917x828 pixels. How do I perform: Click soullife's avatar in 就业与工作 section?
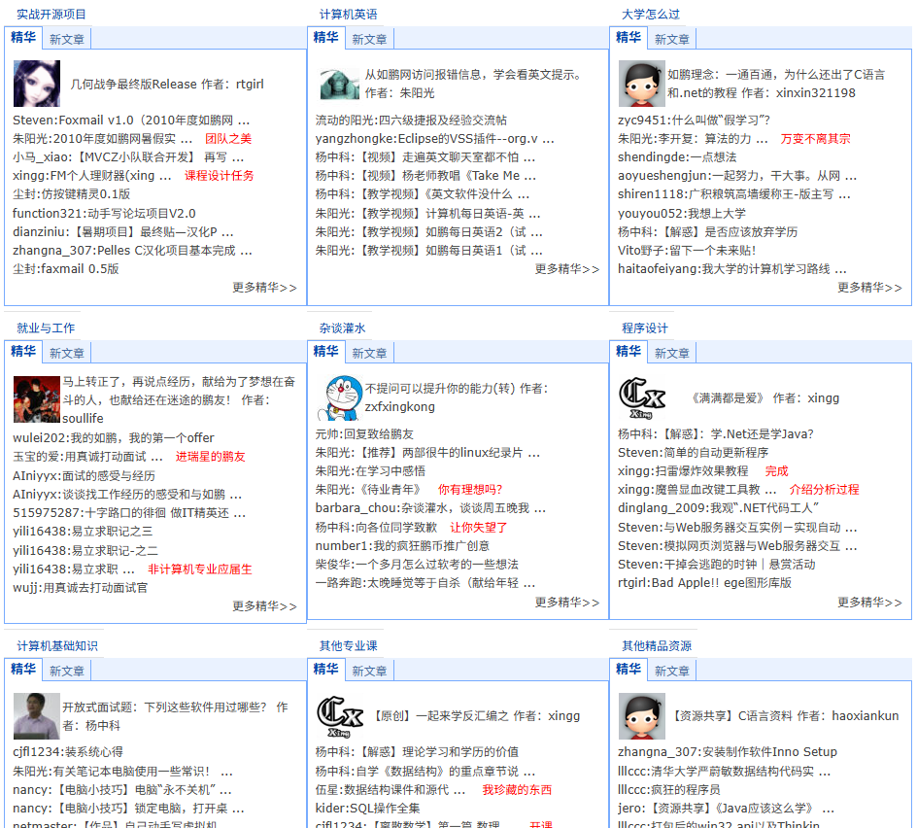[37, 398]
